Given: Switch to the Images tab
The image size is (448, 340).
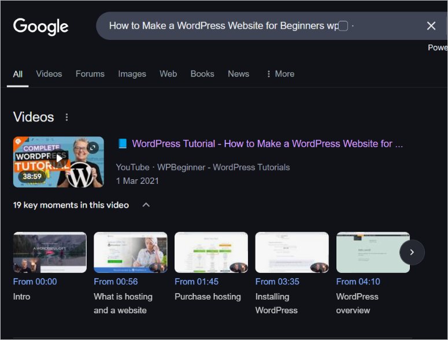Looking at the screenshot, I should [132, 74].
